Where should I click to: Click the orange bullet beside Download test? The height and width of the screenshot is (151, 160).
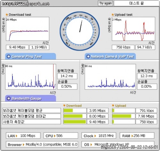[7, 15]
